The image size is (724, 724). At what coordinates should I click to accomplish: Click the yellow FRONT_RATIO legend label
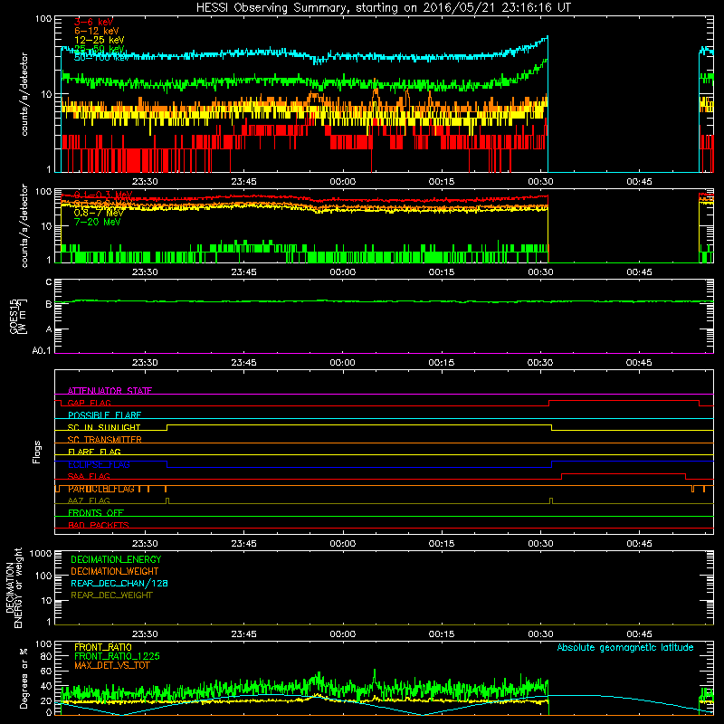[103, 648]
